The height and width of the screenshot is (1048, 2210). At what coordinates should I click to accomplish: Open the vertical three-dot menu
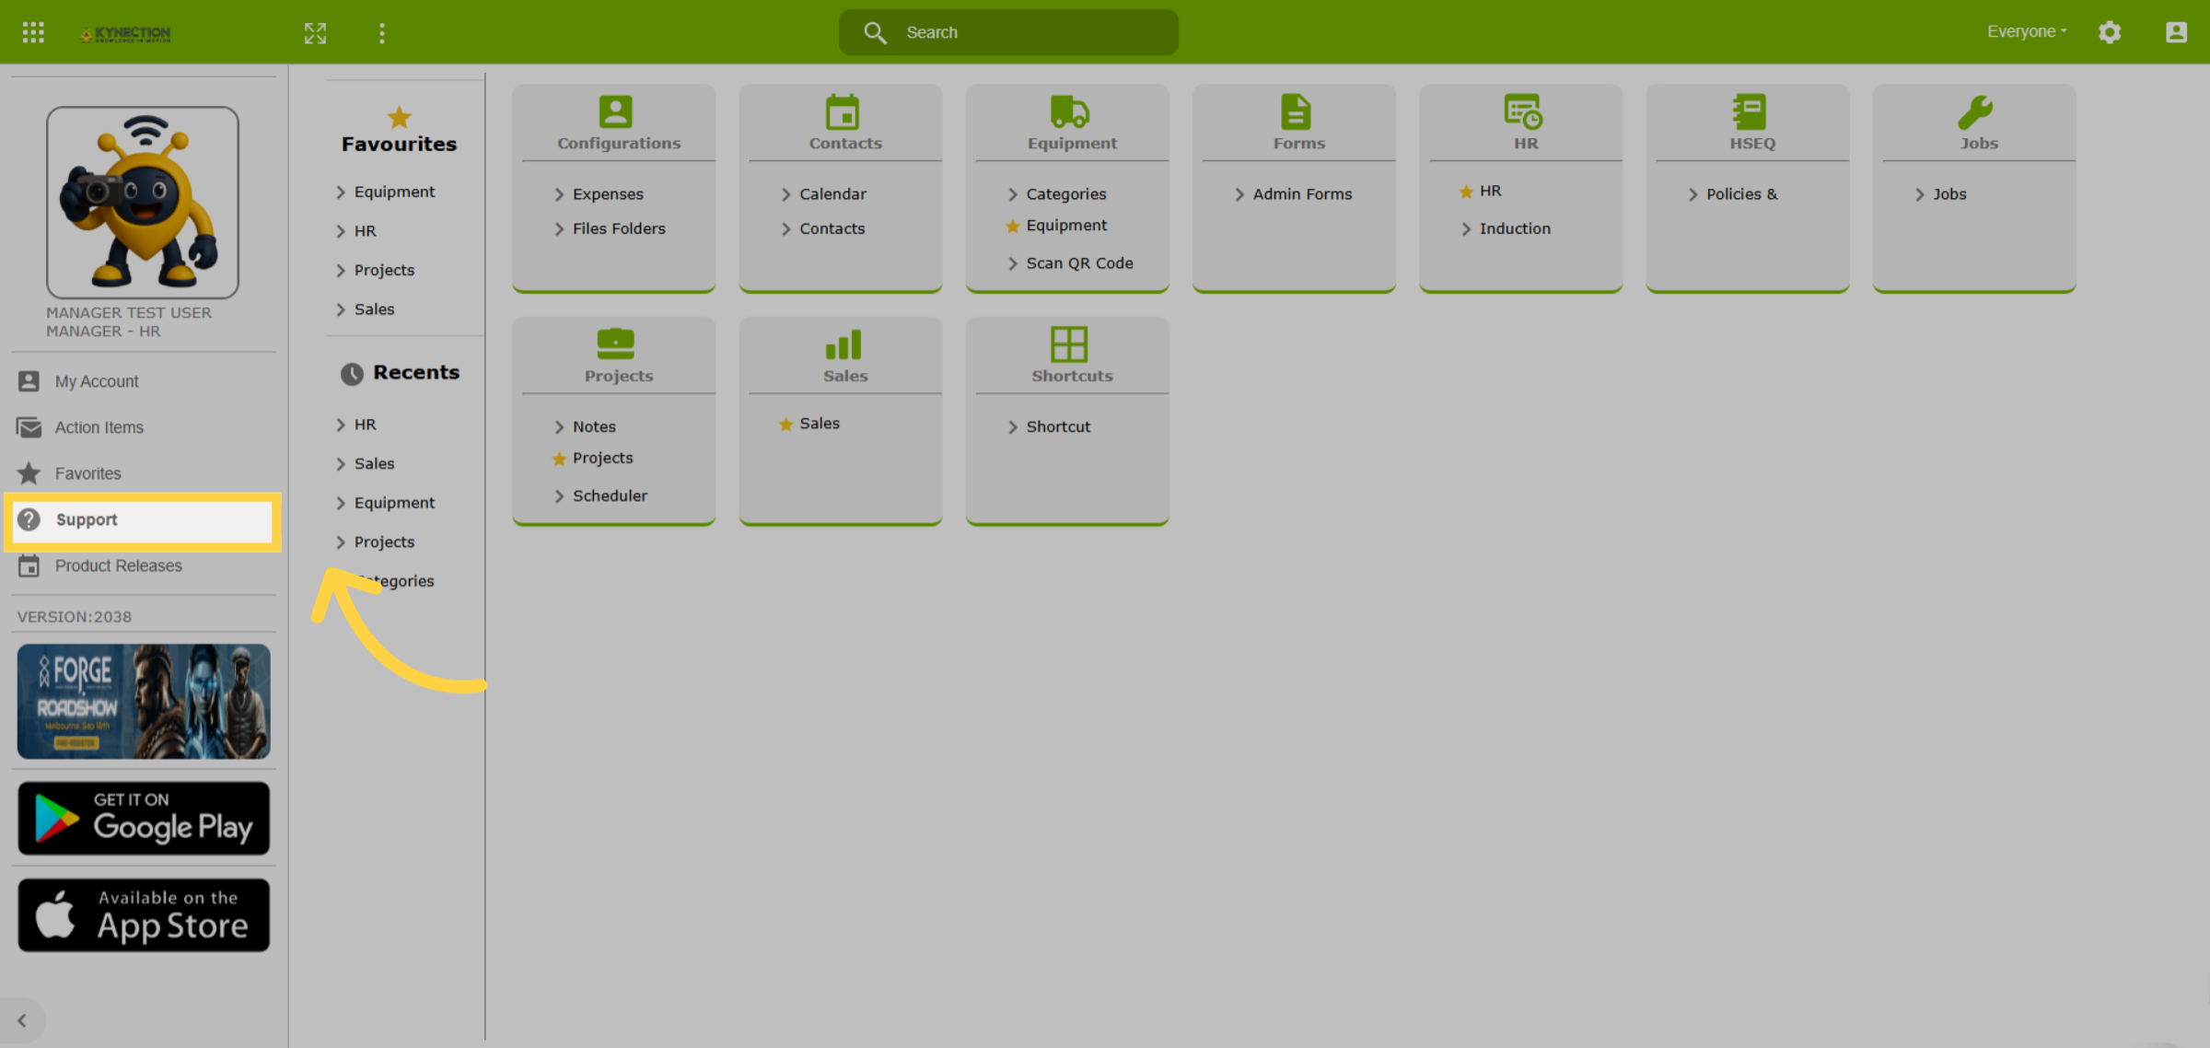(x=382, y=33)
